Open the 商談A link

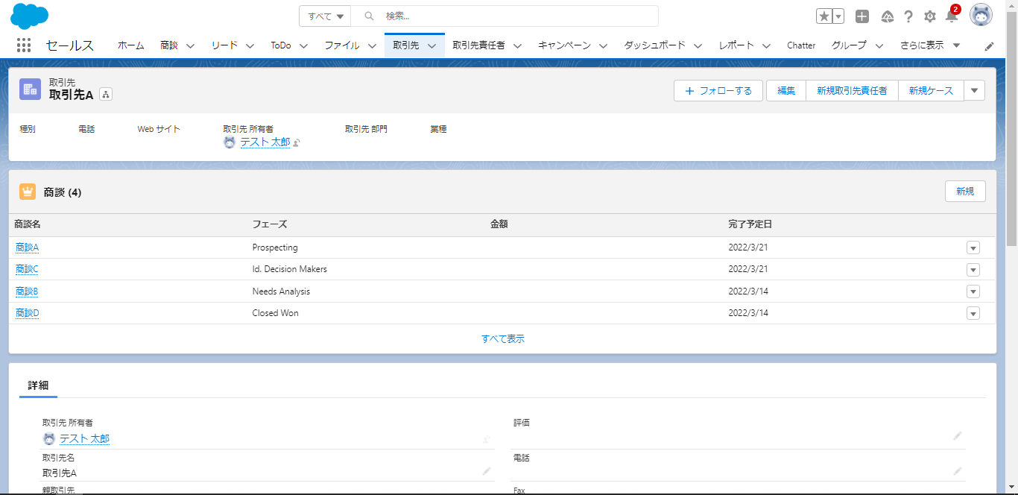[27, 248]
